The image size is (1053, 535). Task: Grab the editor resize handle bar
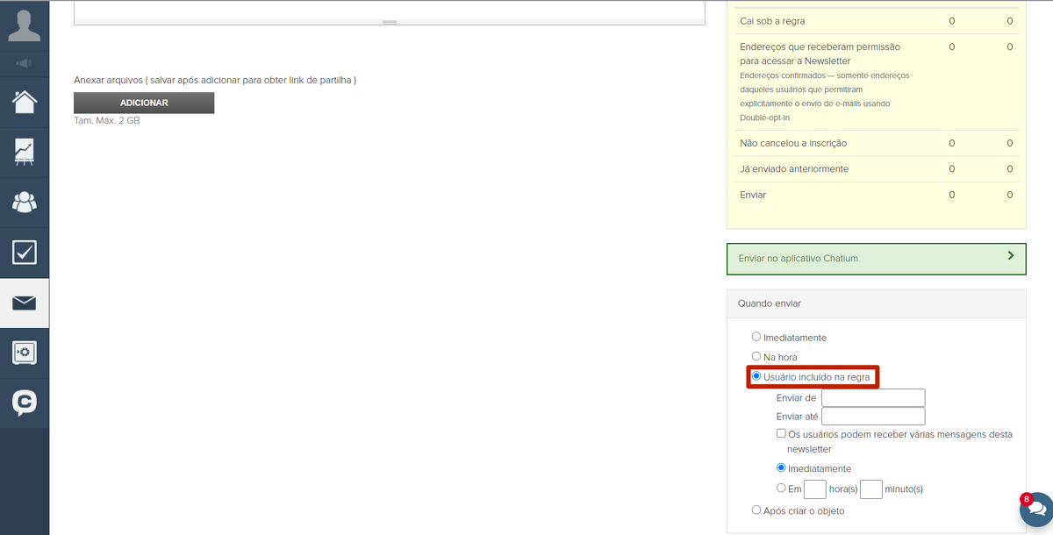(390, 22)
